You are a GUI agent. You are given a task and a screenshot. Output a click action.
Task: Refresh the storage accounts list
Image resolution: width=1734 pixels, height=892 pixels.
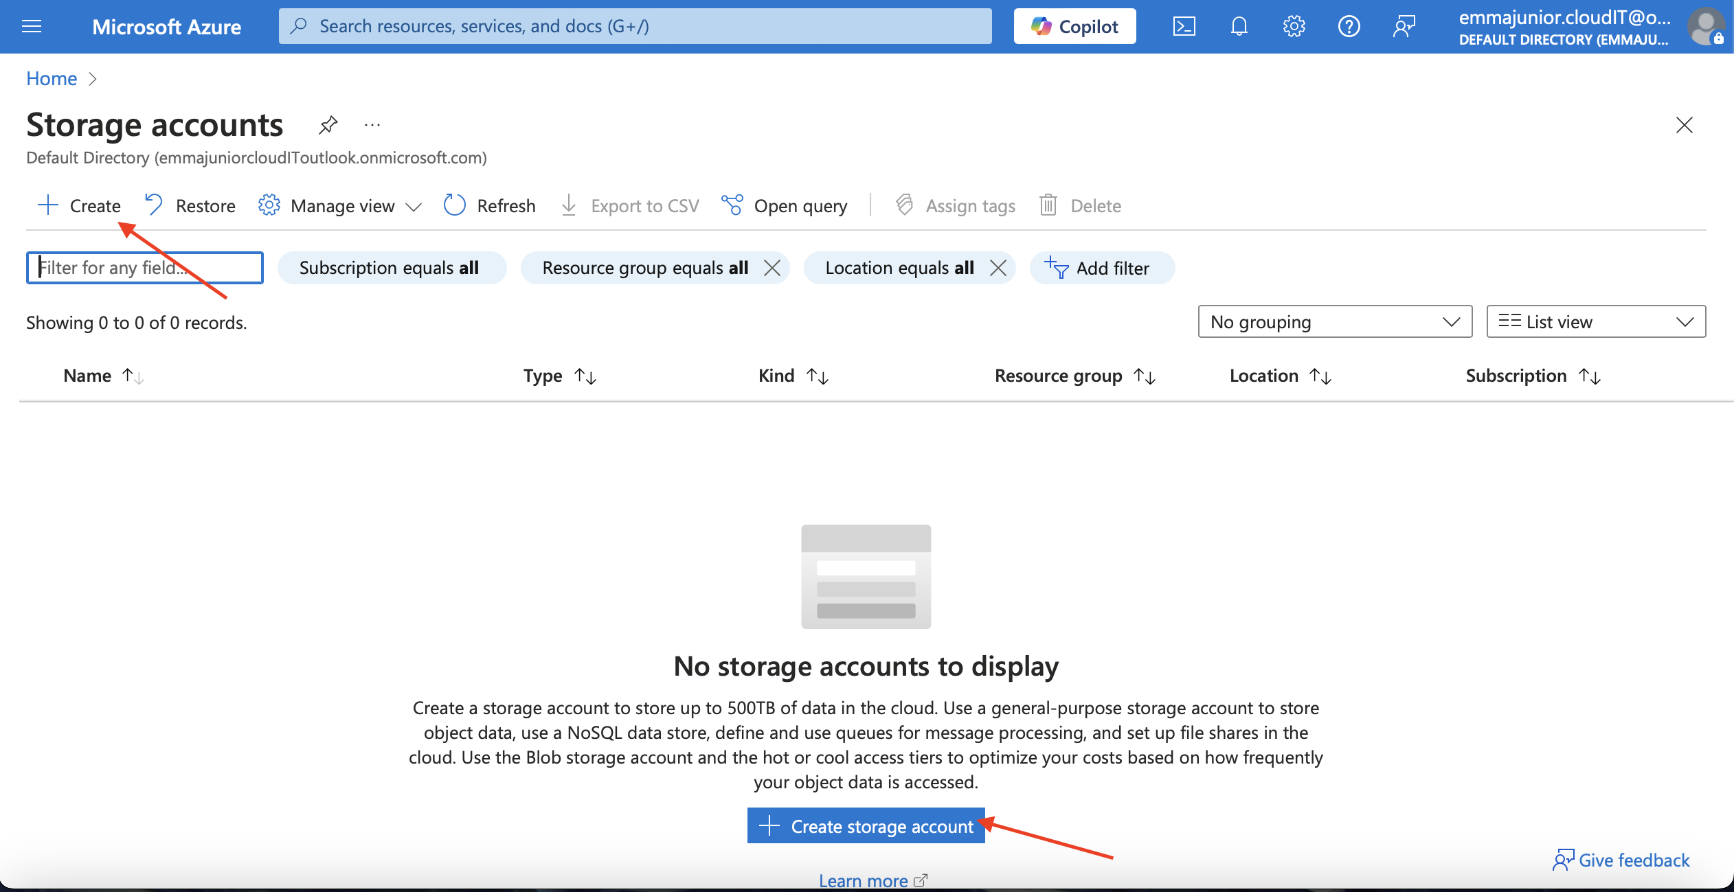coord(489,205)
